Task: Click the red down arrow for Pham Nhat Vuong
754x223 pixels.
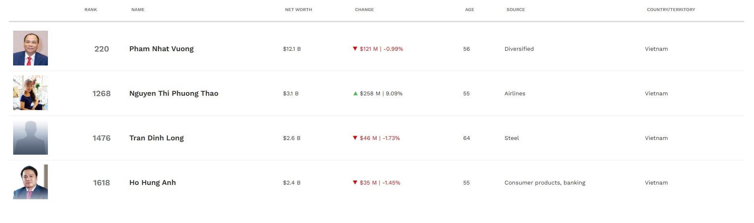Action: [x=355, y=49]
